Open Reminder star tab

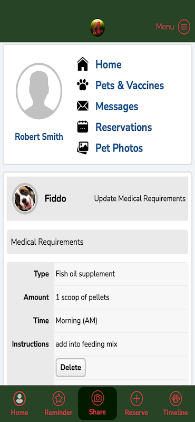58,403
